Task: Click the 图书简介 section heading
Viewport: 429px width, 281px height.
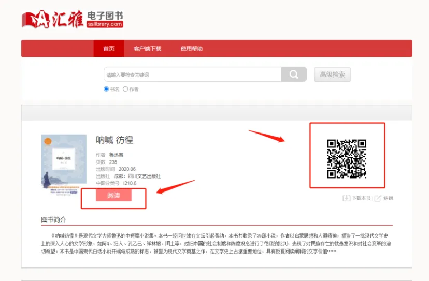Action: point(54,219)
